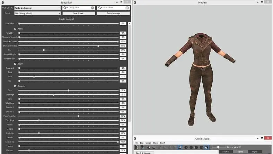Select the highlighted Weight Paint brush icon
Viewport: 273px width, 154px height.
click(180, 147)
